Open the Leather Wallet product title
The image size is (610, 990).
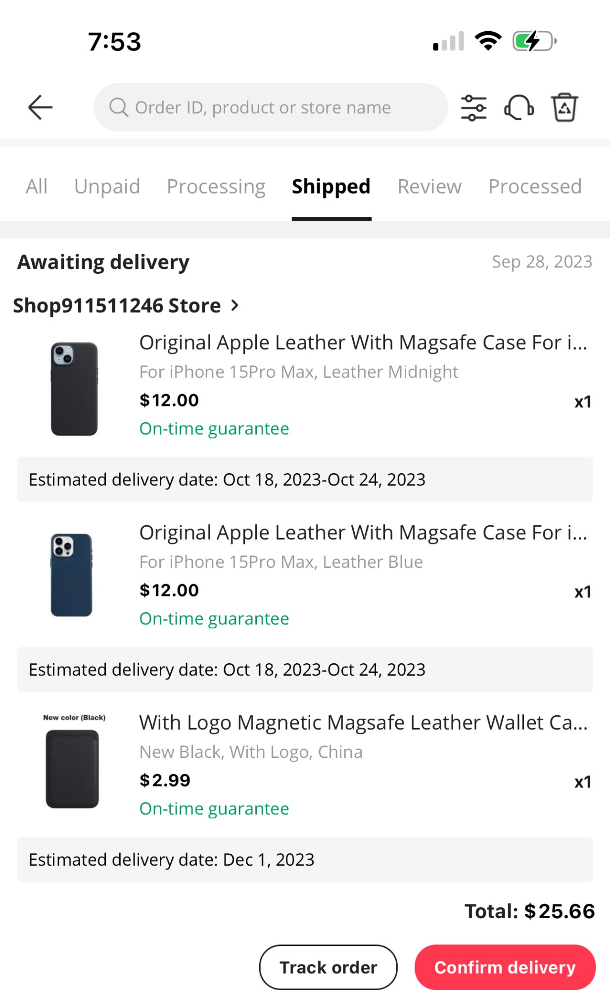(363, 723)
